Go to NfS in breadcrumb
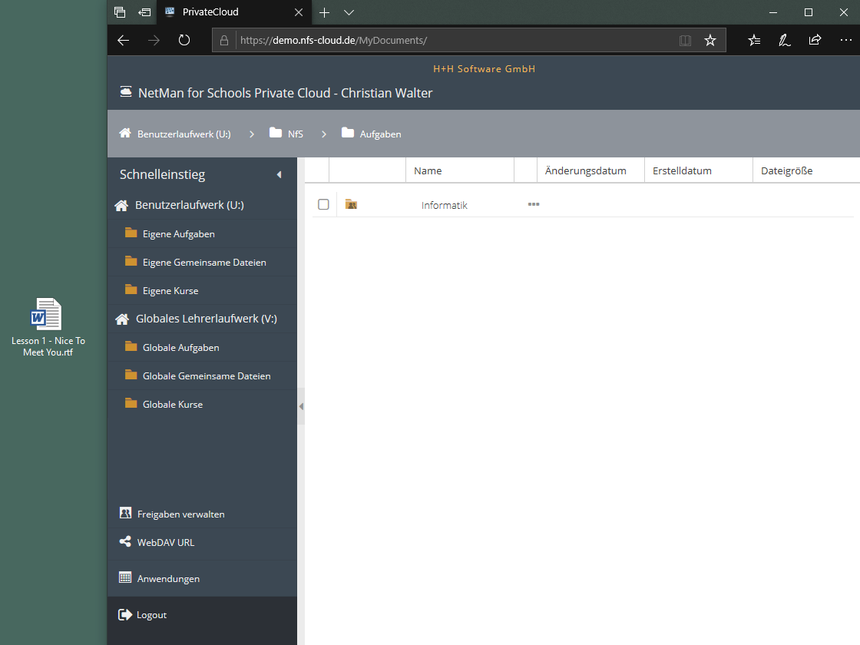This screenshot has height=645, width=860. [295, 134]
